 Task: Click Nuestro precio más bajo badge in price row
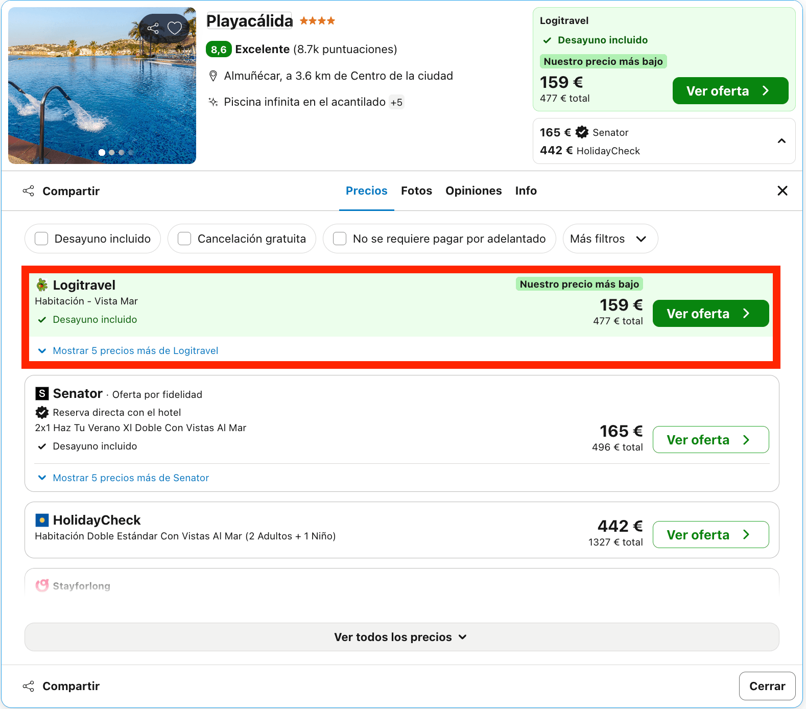point(579,284)
